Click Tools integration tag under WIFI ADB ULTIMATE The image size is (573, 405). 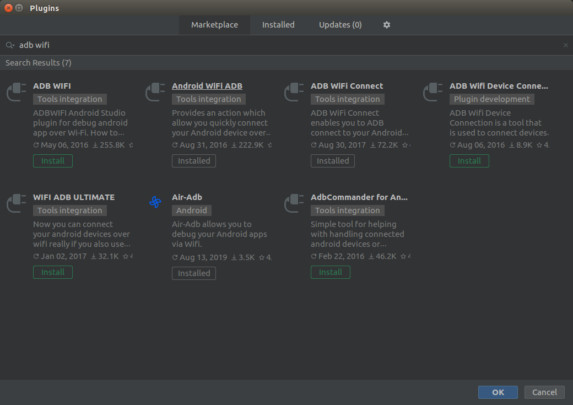(70, 210)
